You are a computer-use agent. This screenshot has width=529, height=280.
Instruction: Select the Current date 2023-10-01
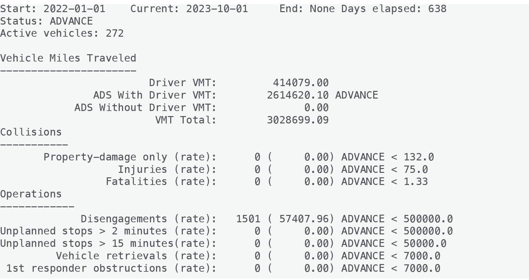click(217, 9)
